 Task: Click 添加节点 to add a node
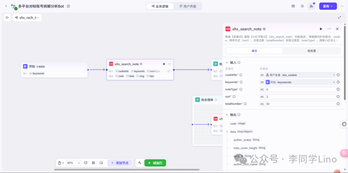120,163
